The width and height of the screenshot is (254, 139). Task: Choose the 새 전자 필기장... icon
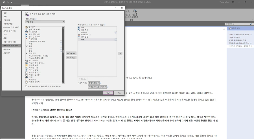click(27, 73)
